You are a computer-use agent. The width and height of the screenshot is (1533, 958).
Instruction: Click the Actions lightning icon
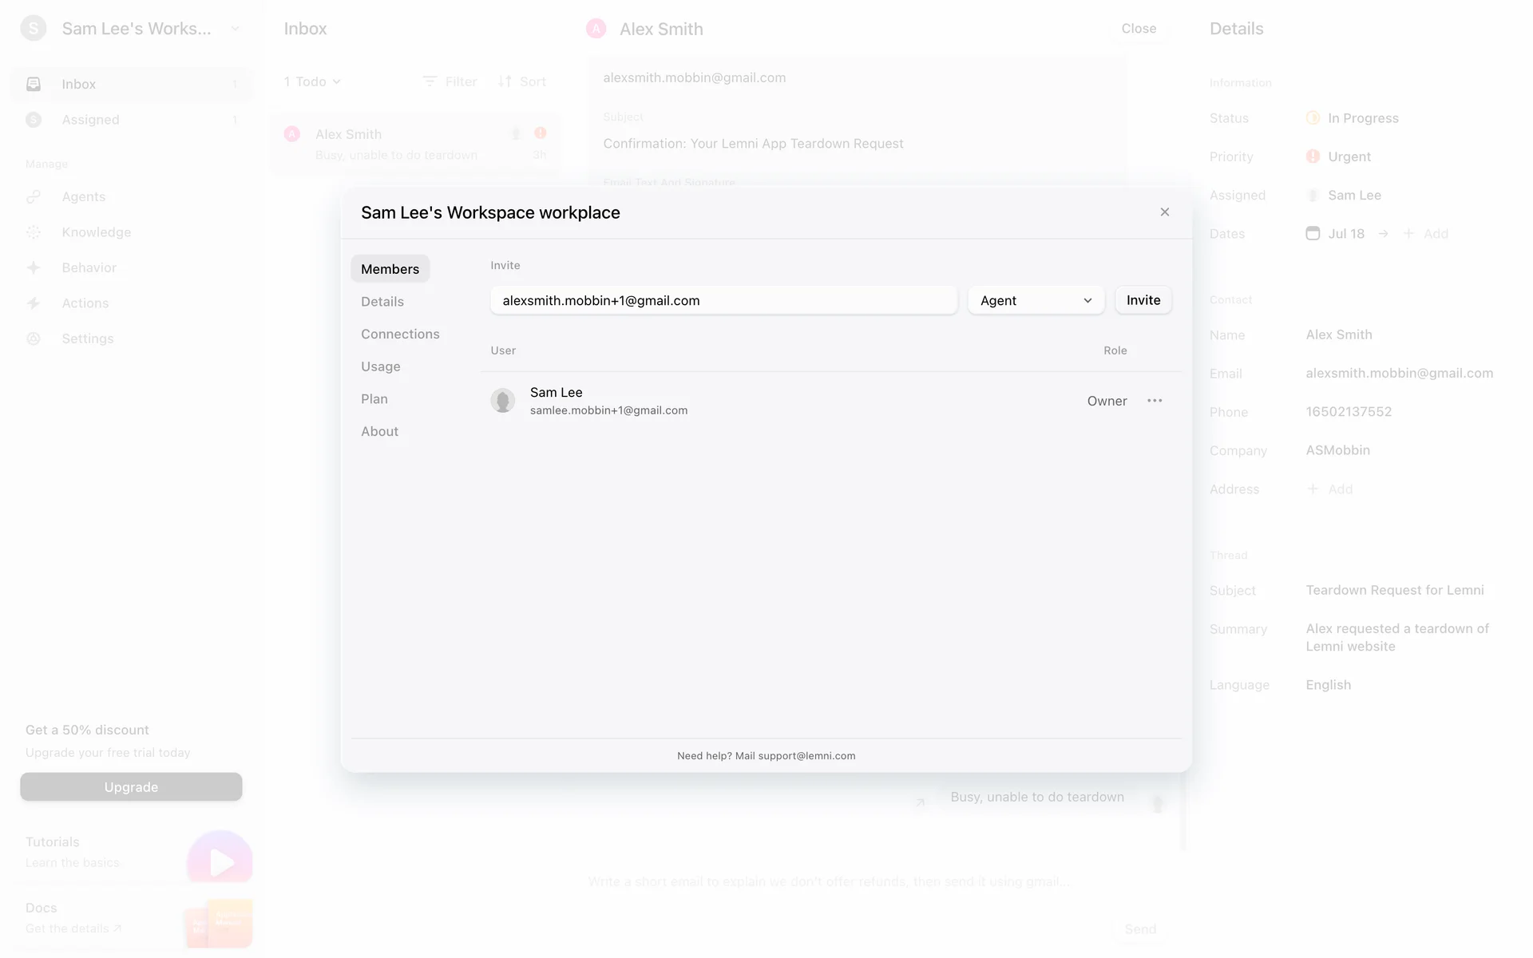point(34,303)
